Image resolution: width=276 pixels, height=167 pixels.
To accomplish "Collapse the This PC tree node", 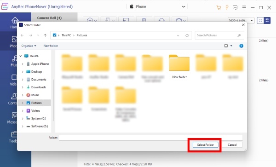I will point(21,56).
